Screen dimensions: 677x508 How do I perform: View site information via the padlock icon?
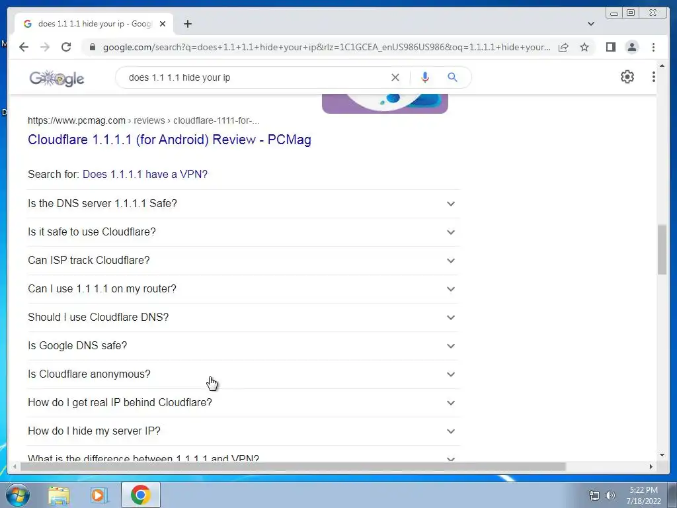pyautogui.click(x=92, y=47)
